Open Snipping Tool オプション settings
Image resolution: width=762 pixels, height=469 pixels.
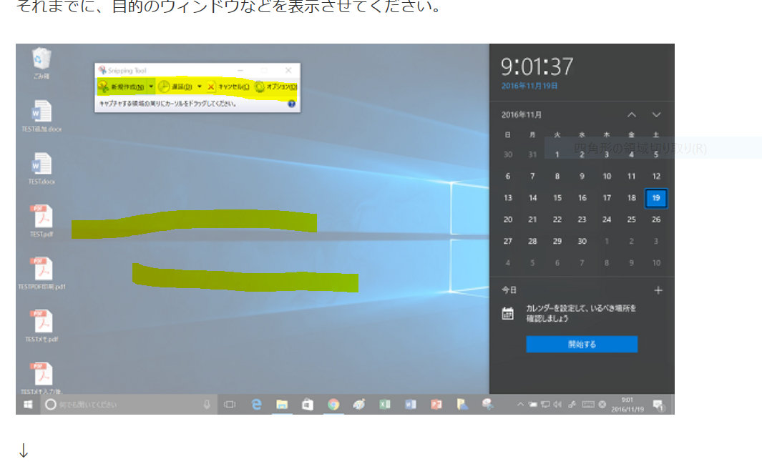[x=276, y=87]
